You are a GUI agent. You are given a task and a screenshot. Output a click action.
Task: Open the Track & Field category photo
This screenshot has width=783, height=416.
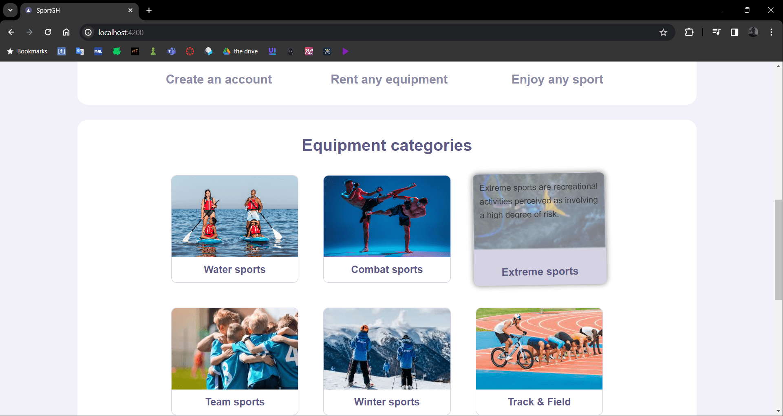tap(539, 349)
